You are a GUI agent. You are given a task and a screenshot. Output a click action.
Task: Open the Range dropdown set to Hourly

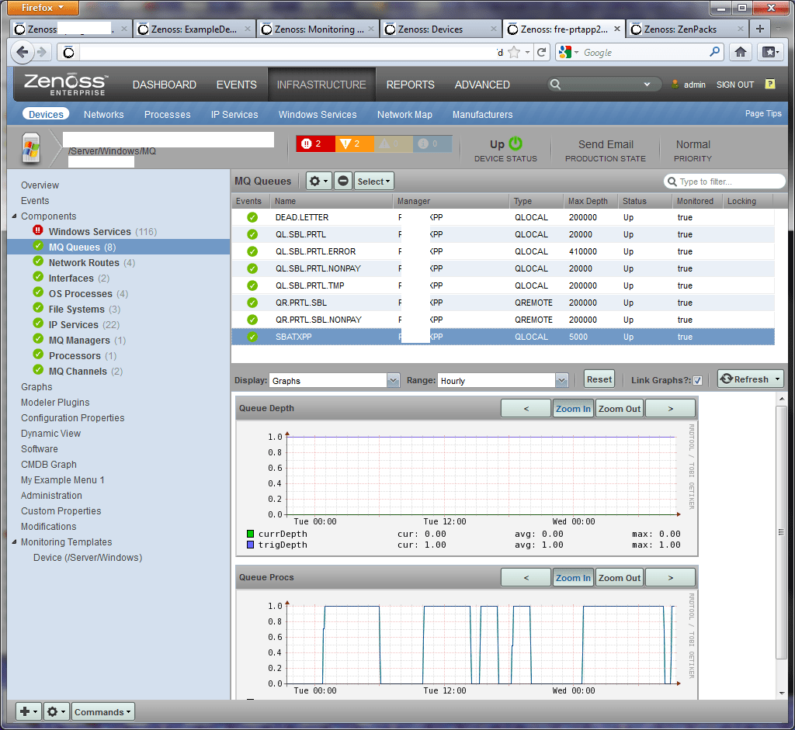(x=561, y=380)
